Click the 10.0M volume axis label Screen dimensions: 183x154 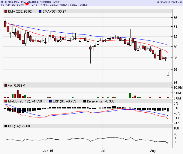tap(178, 87)
